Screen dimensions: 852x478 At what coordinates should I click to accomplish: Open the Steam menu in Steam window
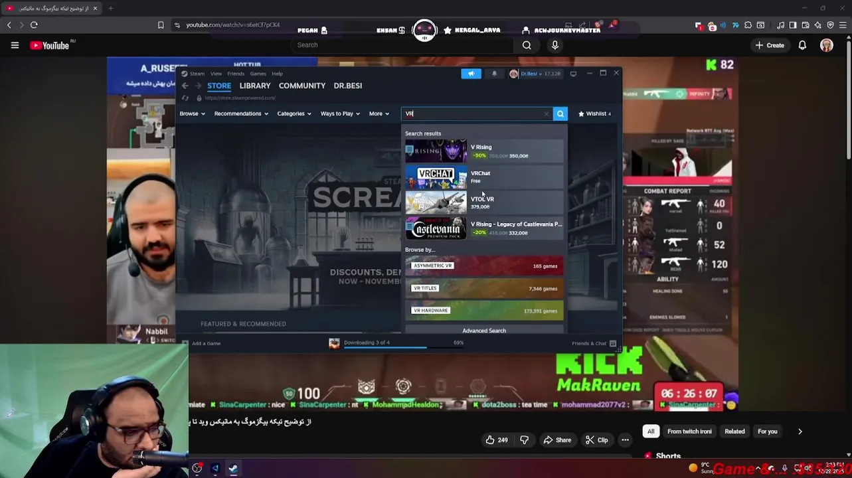pos(198,74)
